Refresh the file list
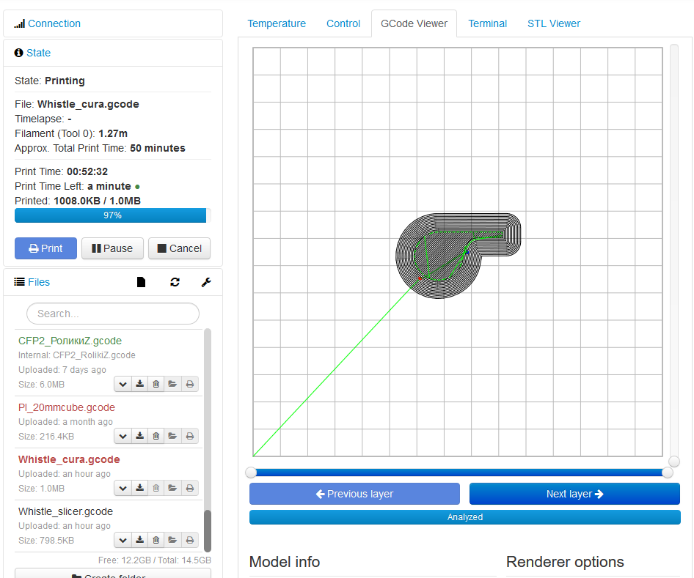This screenshot has width=694, height=578. pyautogui.click(x=175, y=282)
